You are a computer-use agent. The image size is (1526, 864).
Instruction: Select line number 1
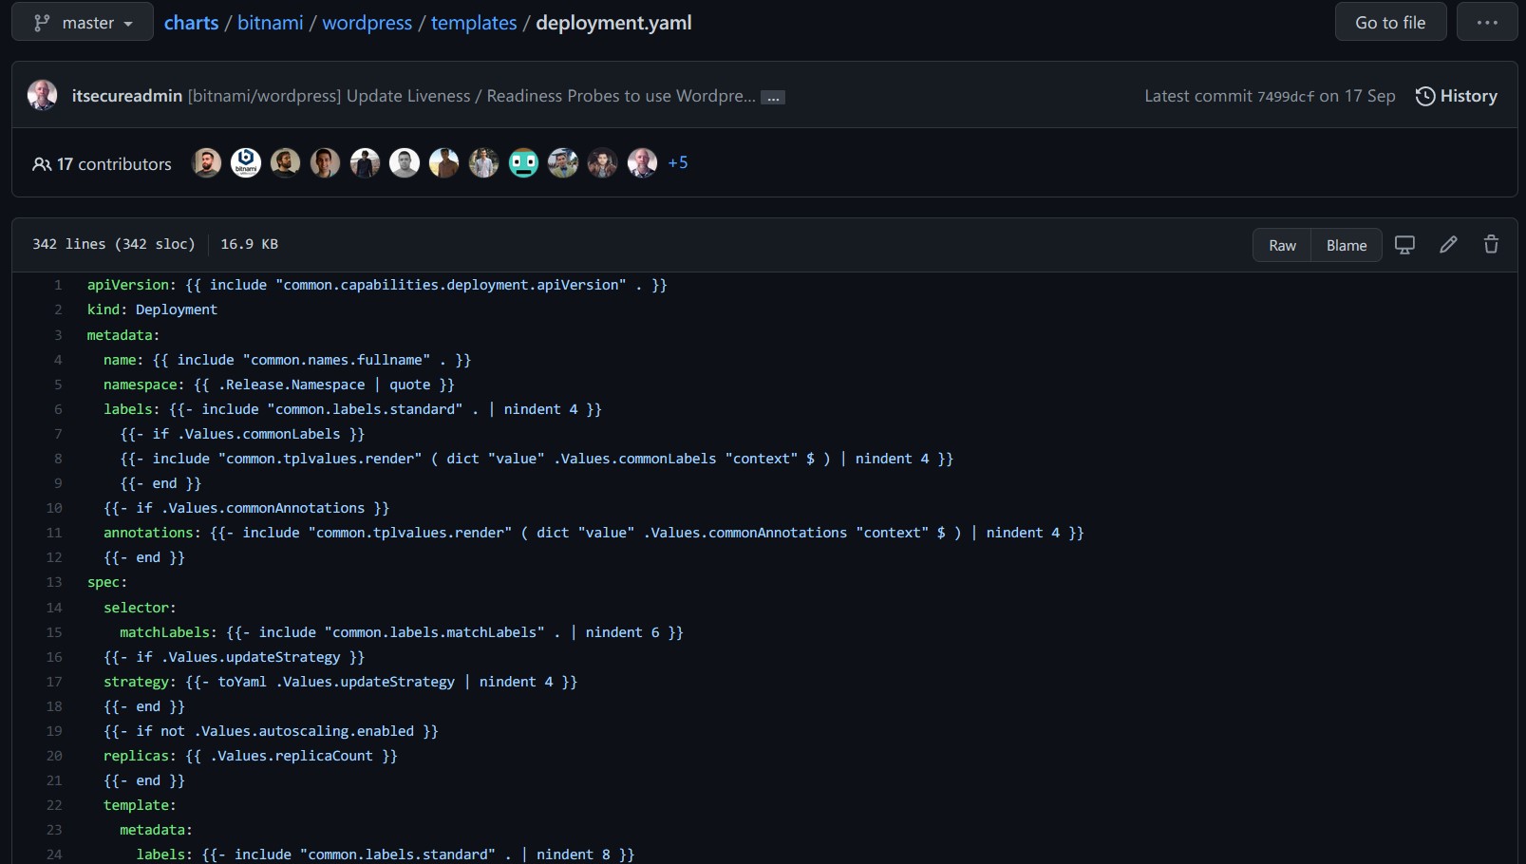point(58,285)
